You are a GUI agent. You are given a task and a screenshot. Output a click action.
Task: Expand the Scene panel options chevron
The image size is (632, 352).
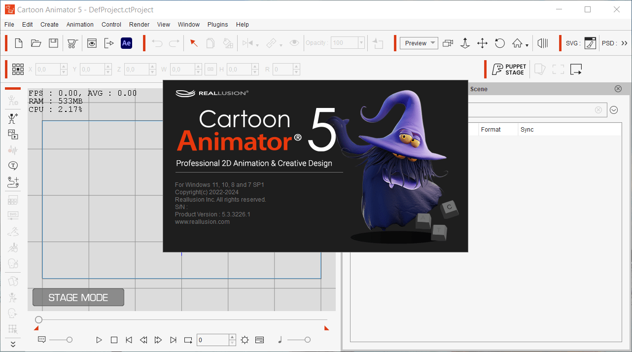pos(614,110)
